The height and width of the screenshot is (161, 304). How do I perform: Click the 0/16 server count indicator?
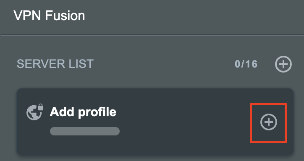[246, 64]
